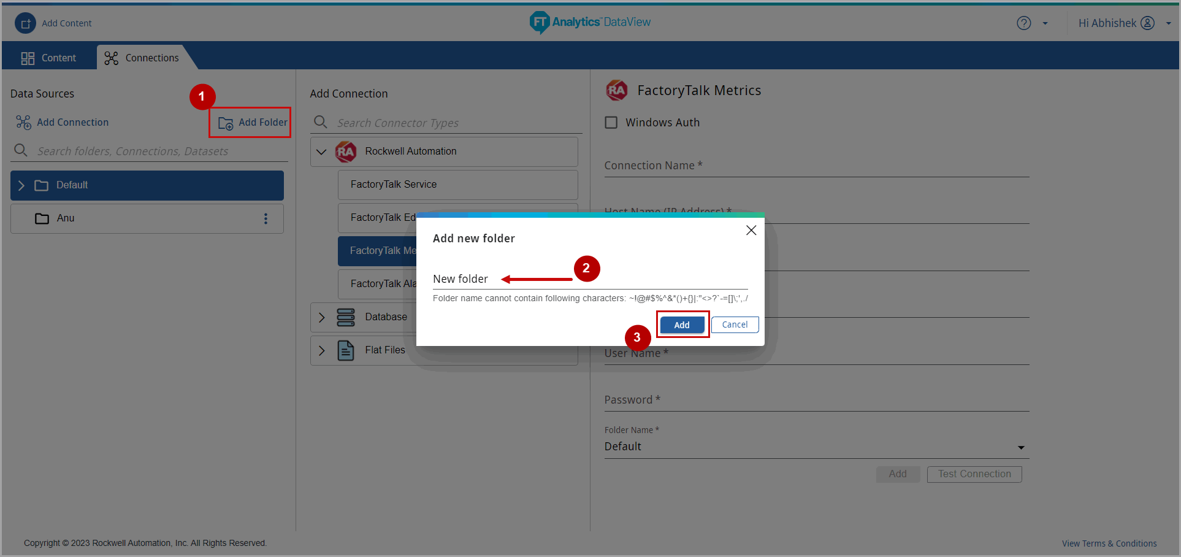Click the Add Connection node icon
This screenshot has height=557, width=1181.
(23, 123)
